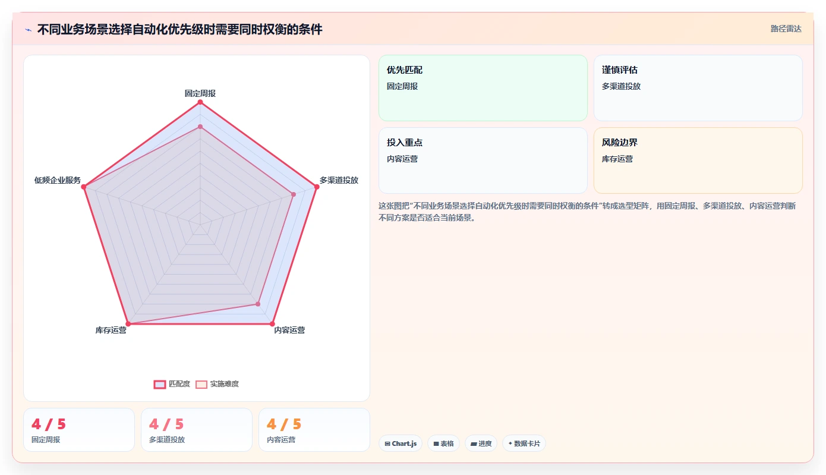Click the orange 4 / 5 内容运营 stat card

point(314,430)
